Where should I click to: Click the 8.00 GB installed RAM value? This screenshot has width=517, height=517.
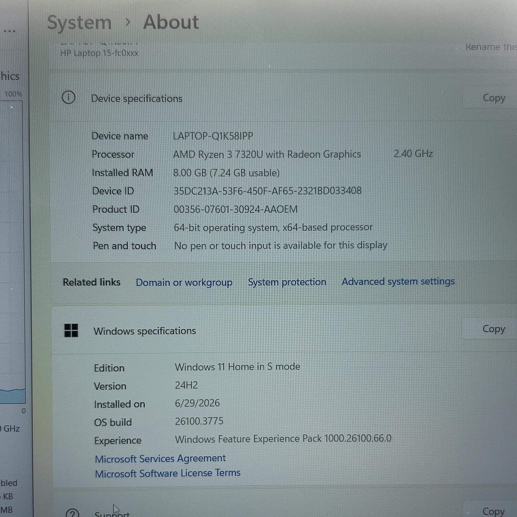coord(226,173)
